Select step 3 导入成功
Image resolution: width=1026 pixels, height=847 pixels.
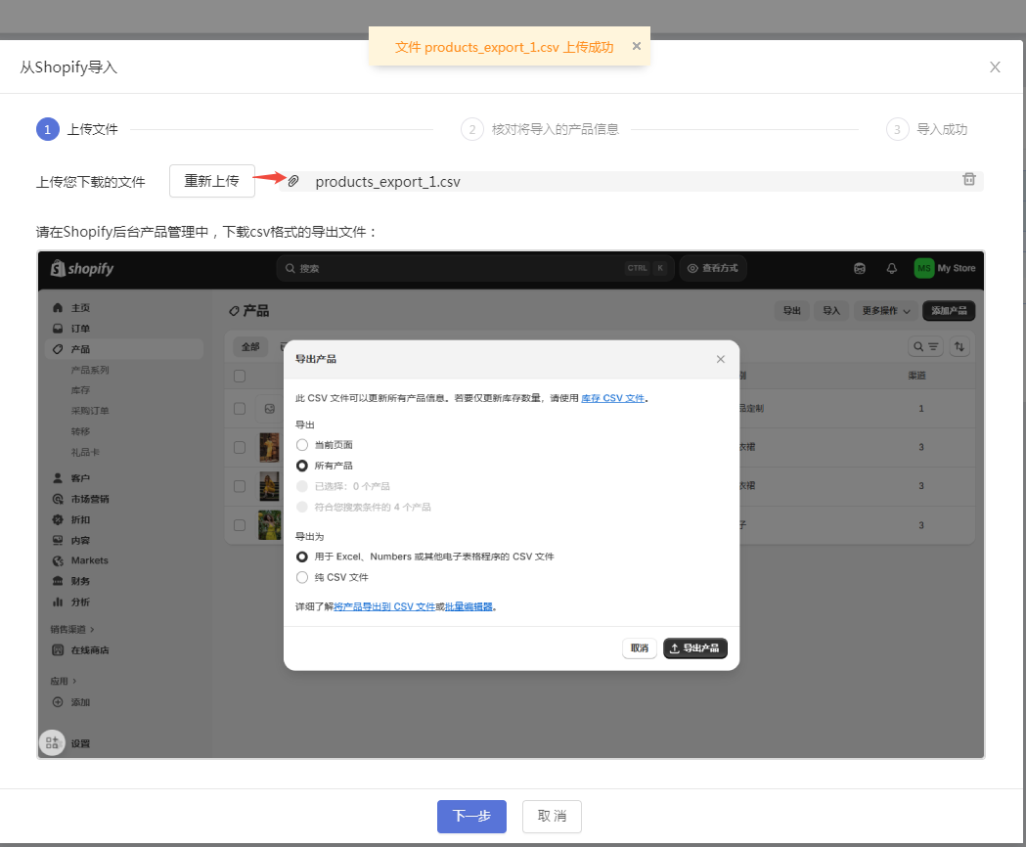pyautogui.click(x=926, y=129)
